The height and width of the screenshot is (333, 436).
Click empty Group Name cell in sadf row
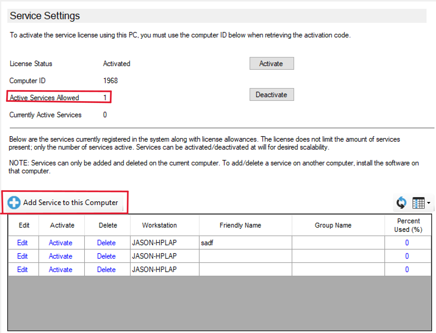click(338, 243)
